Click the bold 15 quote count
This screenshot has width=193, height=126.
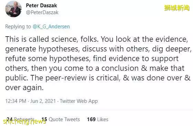(44, 119)
